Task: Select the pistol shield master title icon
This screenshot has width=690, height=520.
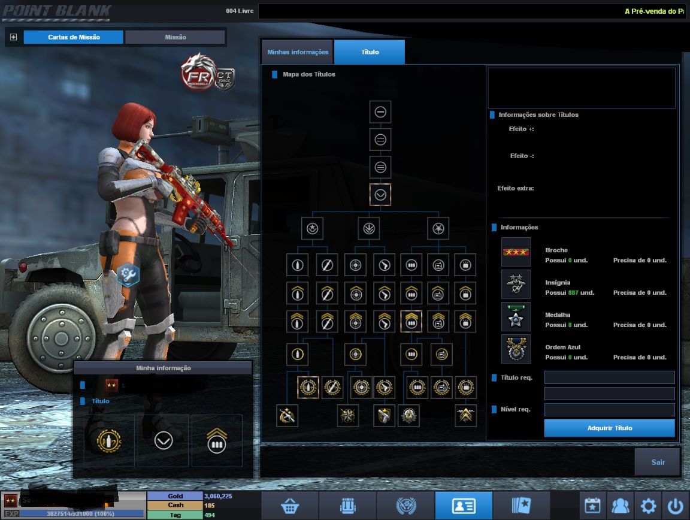Action: 384,416
